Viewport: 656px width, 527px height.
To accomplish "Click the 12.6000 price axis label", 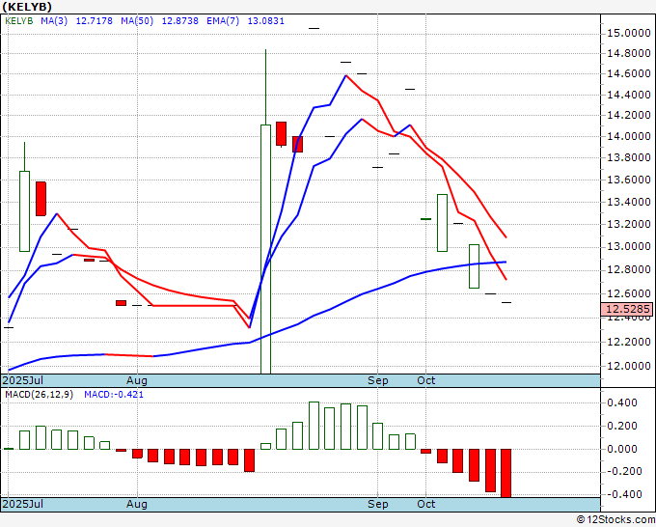I will pos(629,293).
